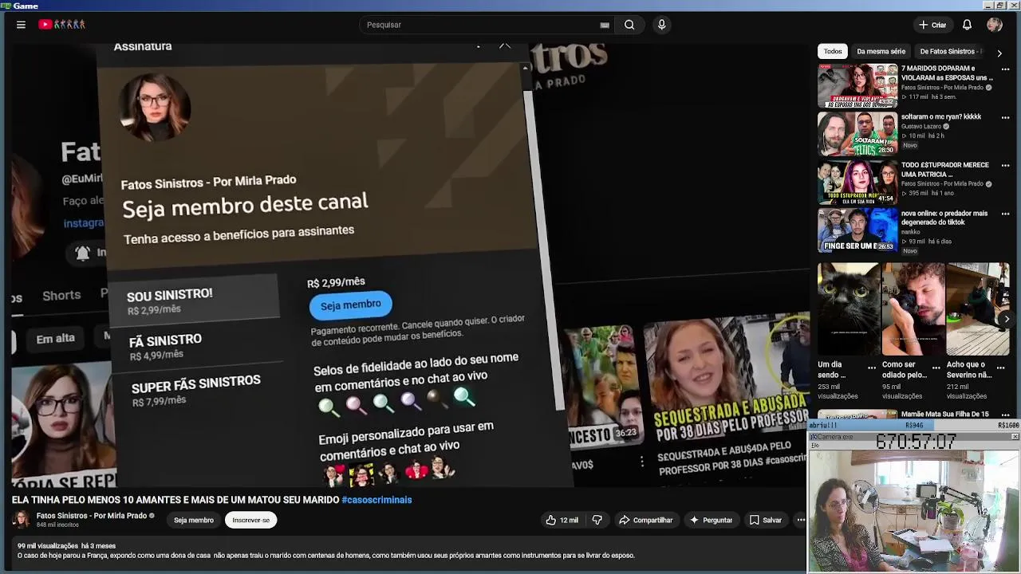Click the Em alta chip in video

(55, 339)
